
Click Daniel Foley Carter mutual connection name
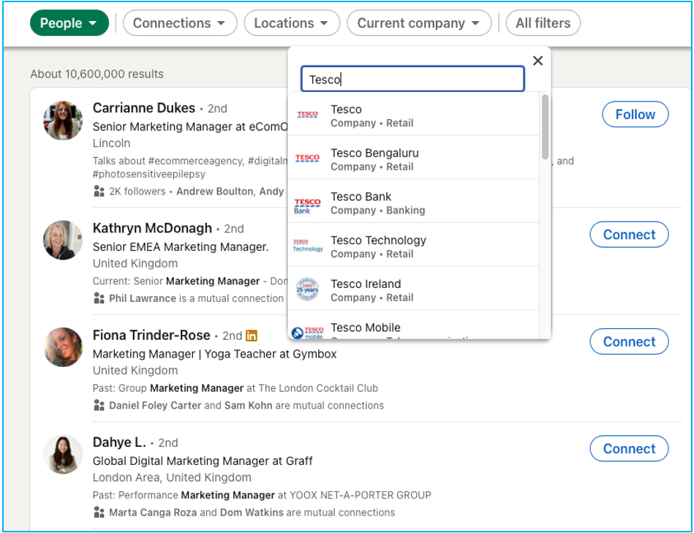(x=155, y=405)
